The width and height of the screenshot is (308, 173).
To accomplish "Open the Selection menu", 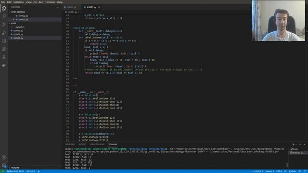I will click(19, 2).
